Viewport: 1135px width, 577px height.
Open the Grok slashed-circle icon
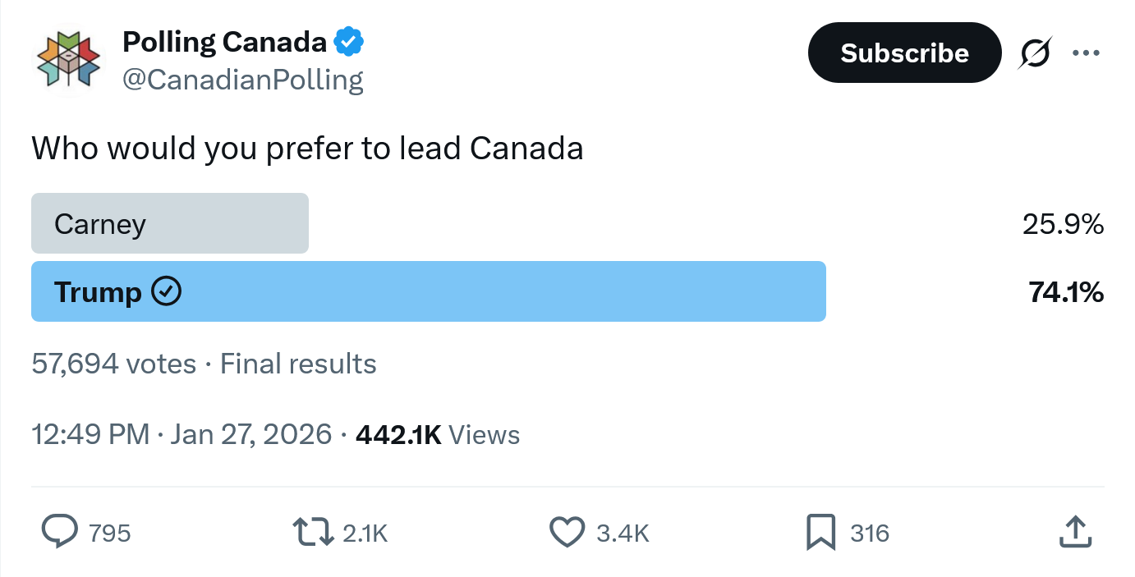[x=1035, y=53]
